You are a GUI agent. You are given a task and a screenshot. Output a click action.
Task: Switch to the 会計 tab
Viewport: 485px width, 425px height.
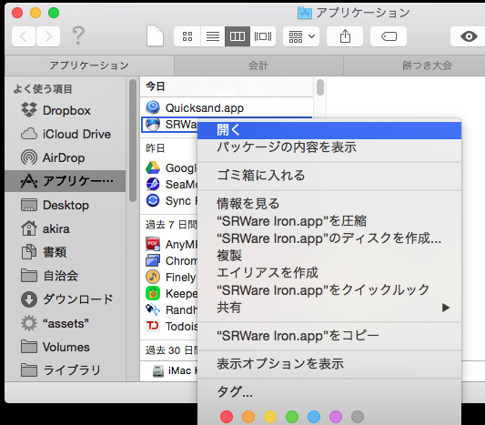[x=258, y=66]
